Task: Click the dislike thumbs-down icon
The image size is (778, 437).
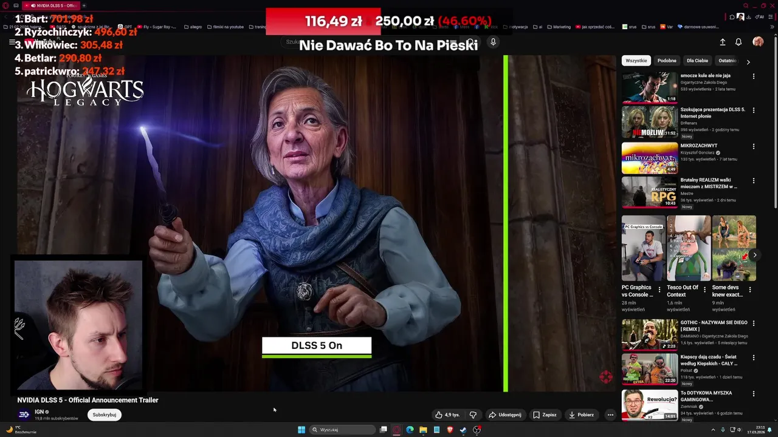Action: pos(473,415)
